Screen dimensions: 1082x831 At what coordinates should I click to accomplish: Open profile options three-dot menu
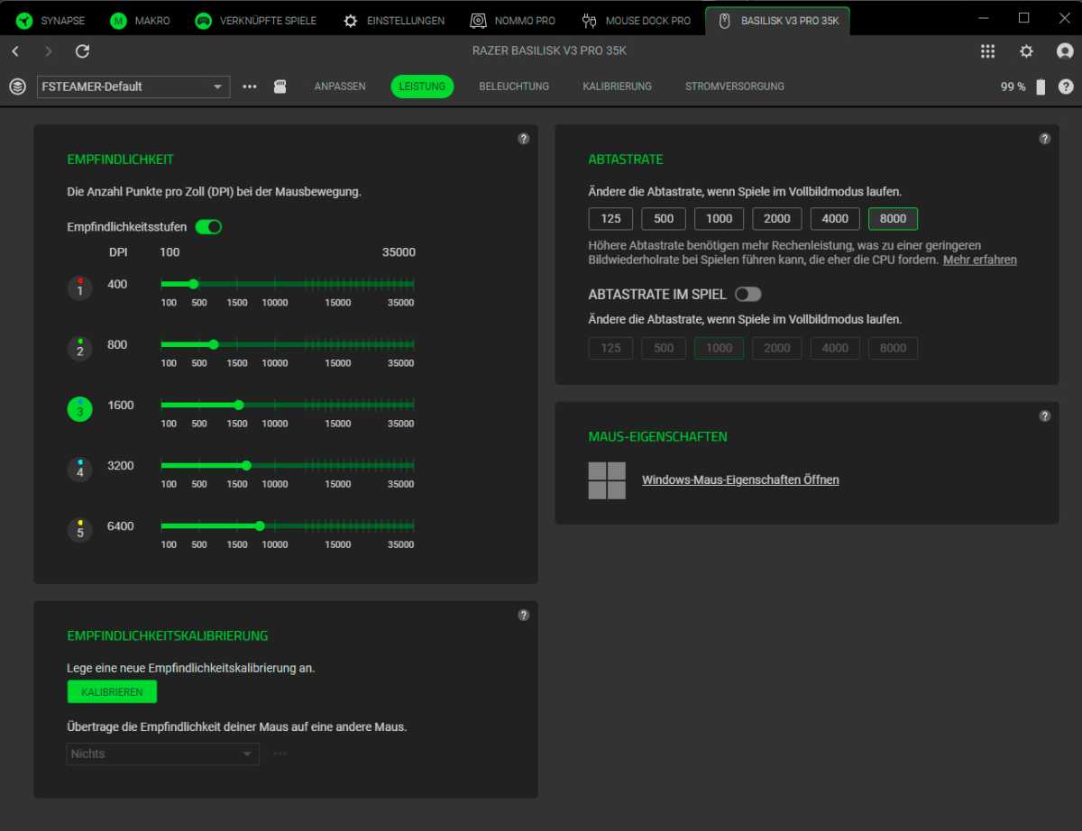250,87
